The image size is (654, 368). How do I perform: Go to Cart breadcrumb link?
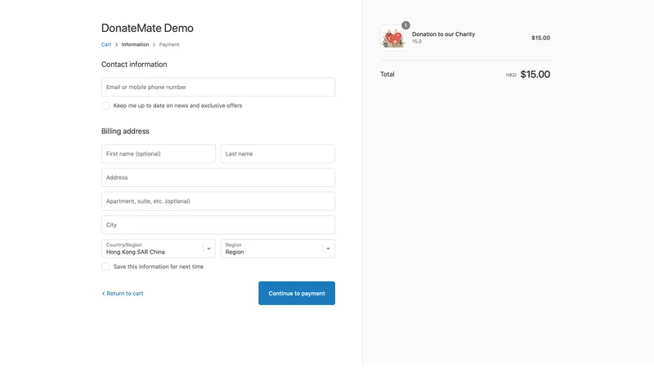coord(106,45)
